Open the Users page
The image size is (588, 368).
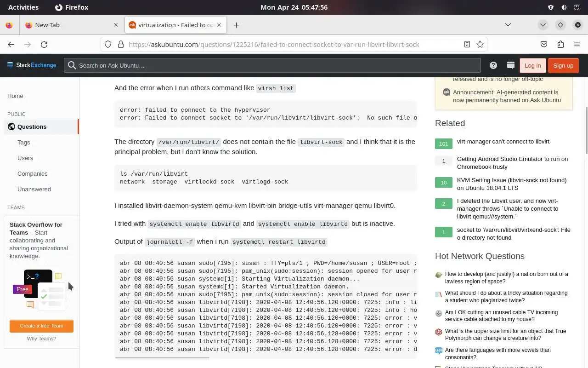point(25,158)
